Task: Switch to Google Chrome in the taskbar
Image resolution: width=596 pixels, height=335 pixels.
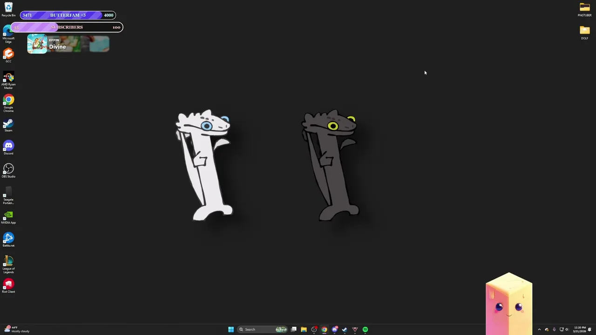Action: click(325, 329)
